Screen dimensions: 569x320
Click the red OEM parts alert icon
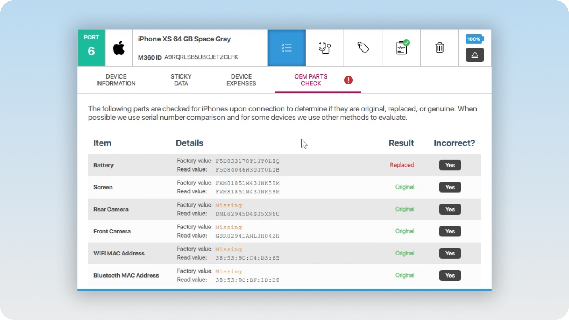tap(348, 80)
